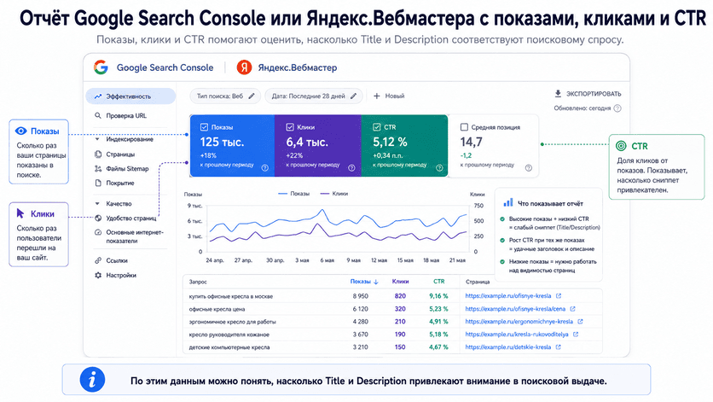
Task: Select the query детские компьютерные кресла
Action: pos(229,347)
